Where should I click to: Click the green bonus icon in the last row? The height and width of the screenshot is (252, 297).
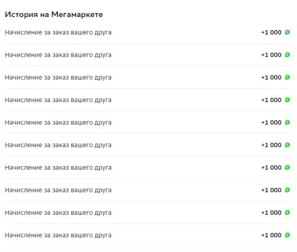pyautogui.click(x=287, y=235)
